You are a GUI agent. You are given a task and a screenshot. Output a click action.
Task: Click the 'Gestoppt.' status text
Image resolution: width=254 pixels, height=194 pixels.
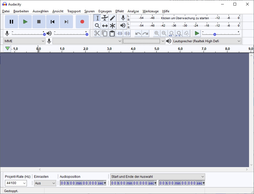(11, 191)
